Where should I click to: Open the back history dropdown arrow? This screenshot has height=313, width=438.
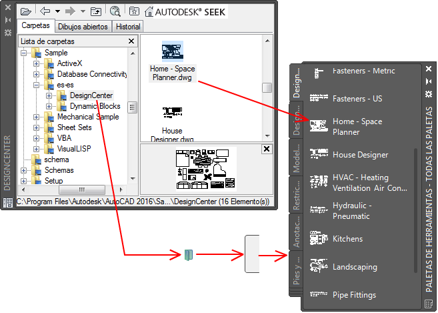(x=57, y=11)
